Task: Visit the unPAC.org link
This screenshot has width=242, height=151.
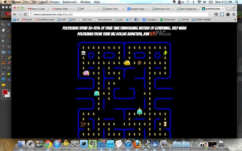Action: (160, 33)
